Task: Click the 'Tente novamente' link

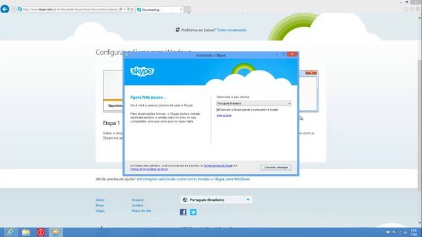Action: (x=231, y=30)
